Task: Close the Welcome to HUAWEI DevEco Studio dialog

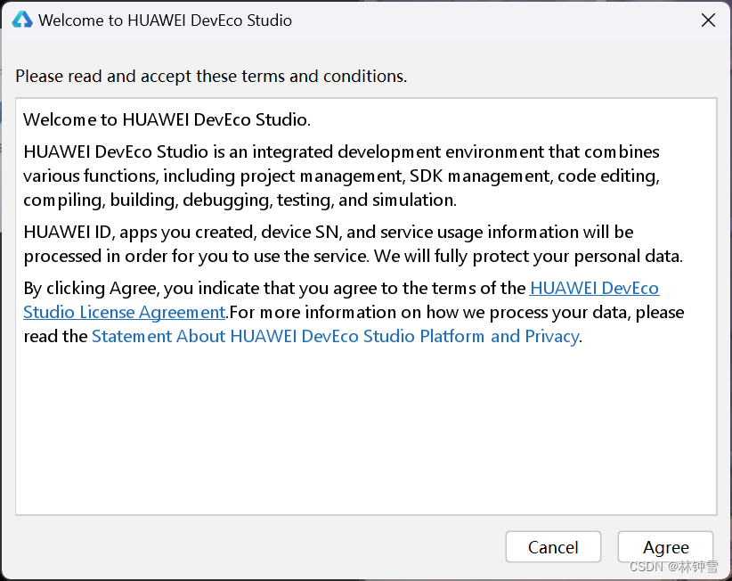Action: [708, 20]
